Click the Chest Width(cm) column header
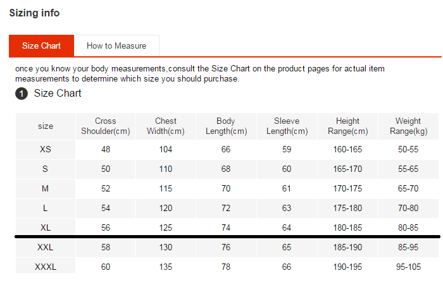The width and height of the screenshot is (443, 285). click(x=166, y=126)
